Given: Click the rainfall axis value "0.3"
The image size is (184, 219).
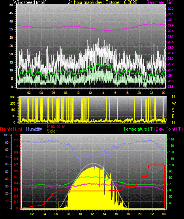Looking at the screenshot, I should [16, 189].
